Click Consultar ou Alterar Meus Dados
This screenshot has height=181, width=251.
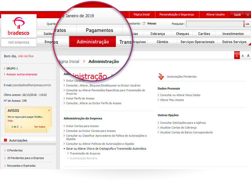coord(180,95)
